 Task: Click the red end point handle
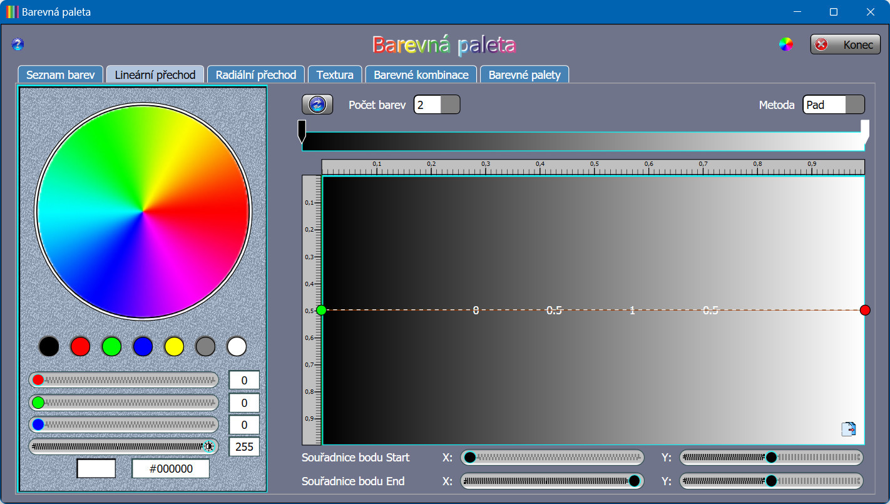(x=865, y=310)
